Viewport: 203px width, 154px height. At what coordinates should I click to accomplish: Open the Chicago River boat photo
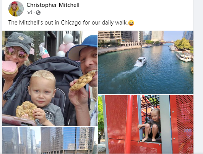pos(146,62)
